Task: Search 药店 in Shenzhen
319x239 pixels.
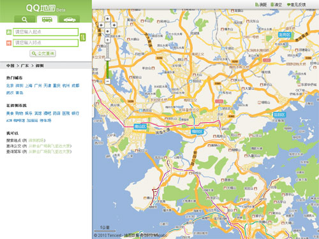Action: point(57,113)
